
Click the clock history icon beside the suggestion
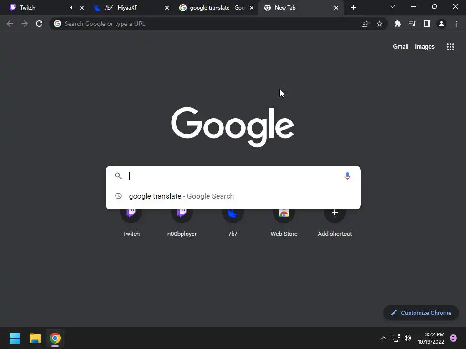118,196
